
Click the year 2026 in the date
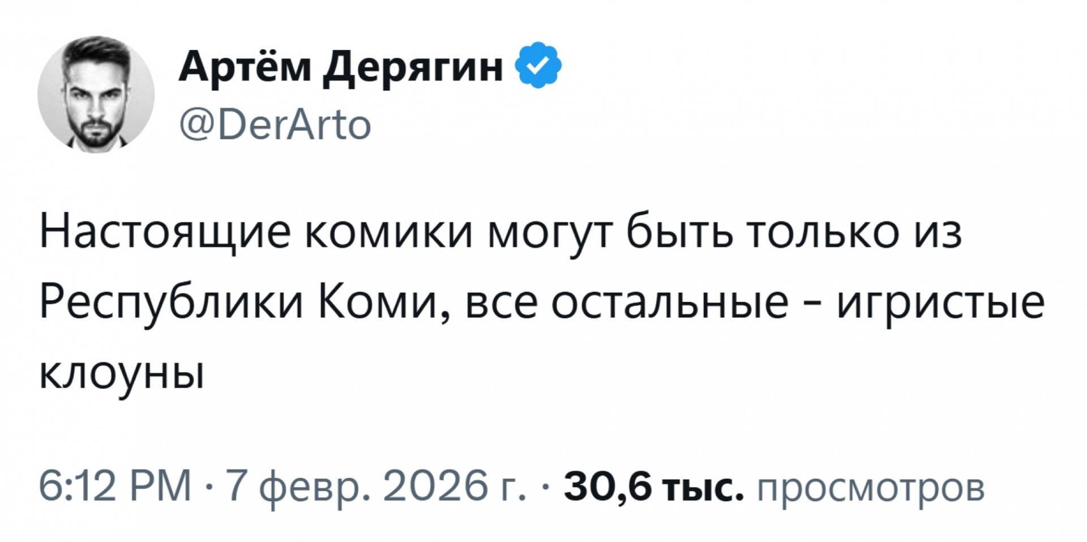pyautogui.click(x=434, y=486)
